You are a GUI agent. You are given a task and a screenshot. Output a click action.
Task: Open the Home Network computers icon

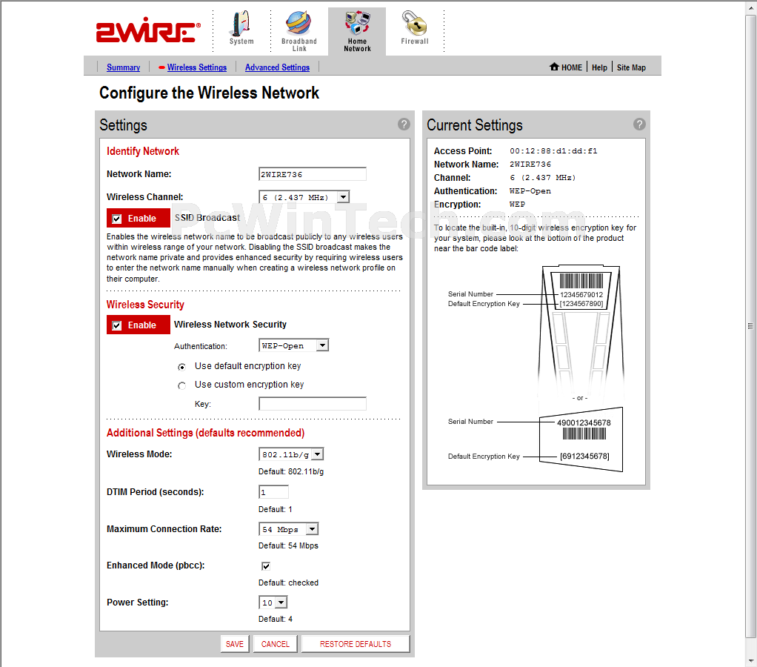(x=357, y=23)
